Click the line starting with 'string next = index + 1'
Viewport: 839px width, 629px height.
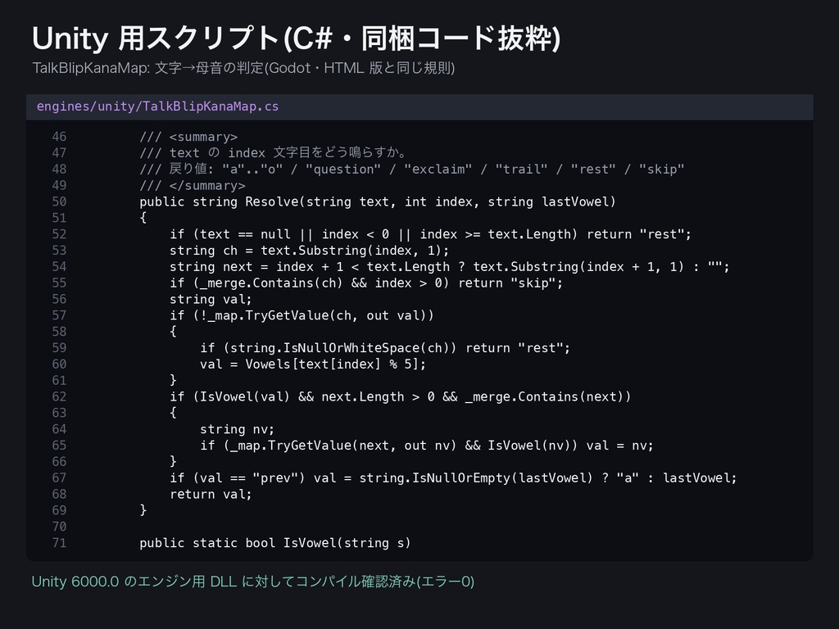(450, 266)
